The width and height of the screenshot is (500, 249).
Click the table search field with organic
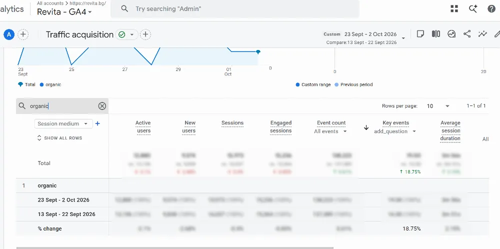coord(62,106)
